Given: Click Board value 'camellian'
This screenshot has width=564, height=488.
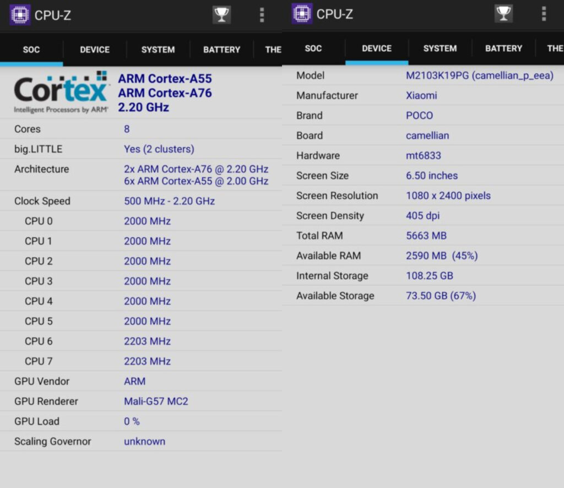Looking at the screenshot, I should pyautogui.click(x=427, y=135).
